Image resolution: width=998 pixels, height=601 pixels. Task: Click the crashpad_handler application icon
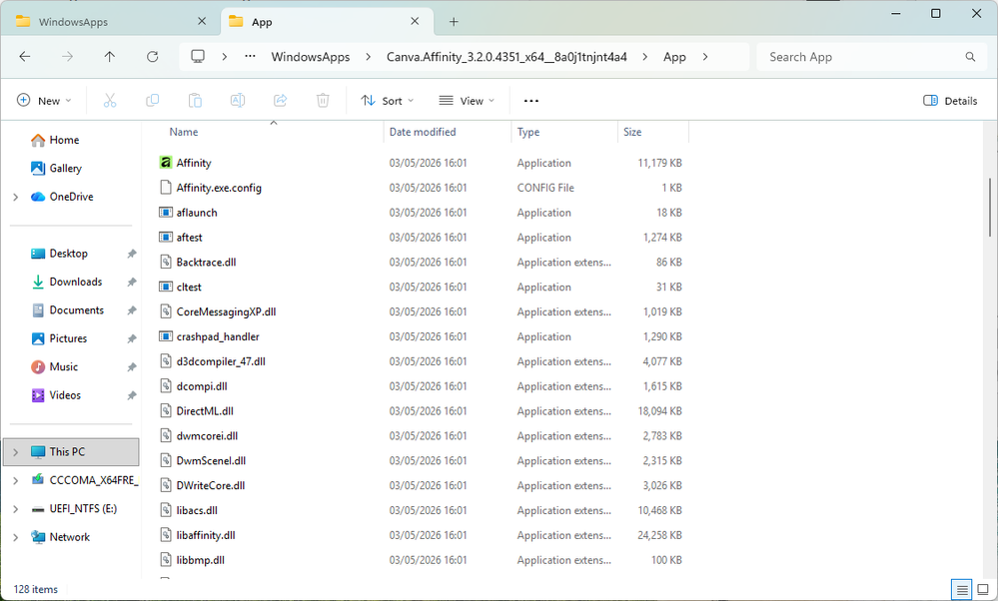(x=166, y=335)
